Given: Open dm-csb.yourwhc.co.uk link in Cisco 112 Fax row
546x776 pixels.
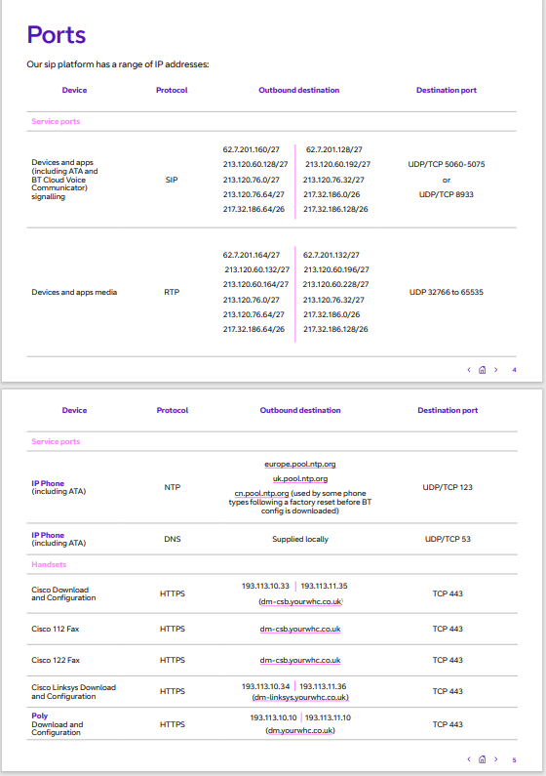Looking at the screenshot, I should pyautogui.click(x=300, y=629).
